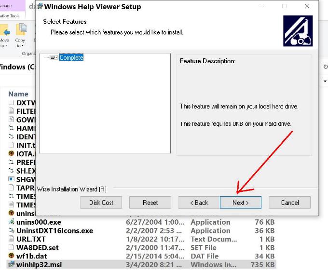
Task: Open the Complete feature drive dropdown icon
Action: pyautogui.click(x=54, y=57)
